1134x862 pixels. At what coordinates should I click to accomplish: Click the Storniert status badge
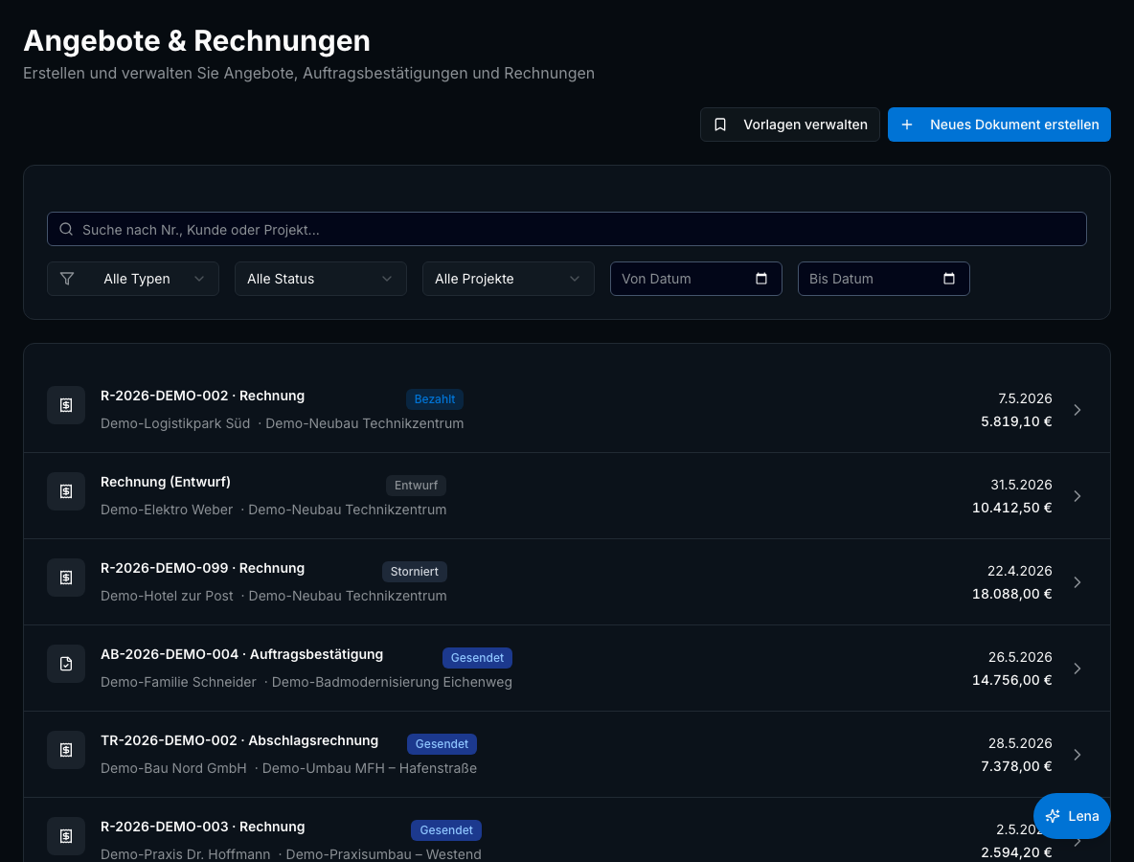415,571
